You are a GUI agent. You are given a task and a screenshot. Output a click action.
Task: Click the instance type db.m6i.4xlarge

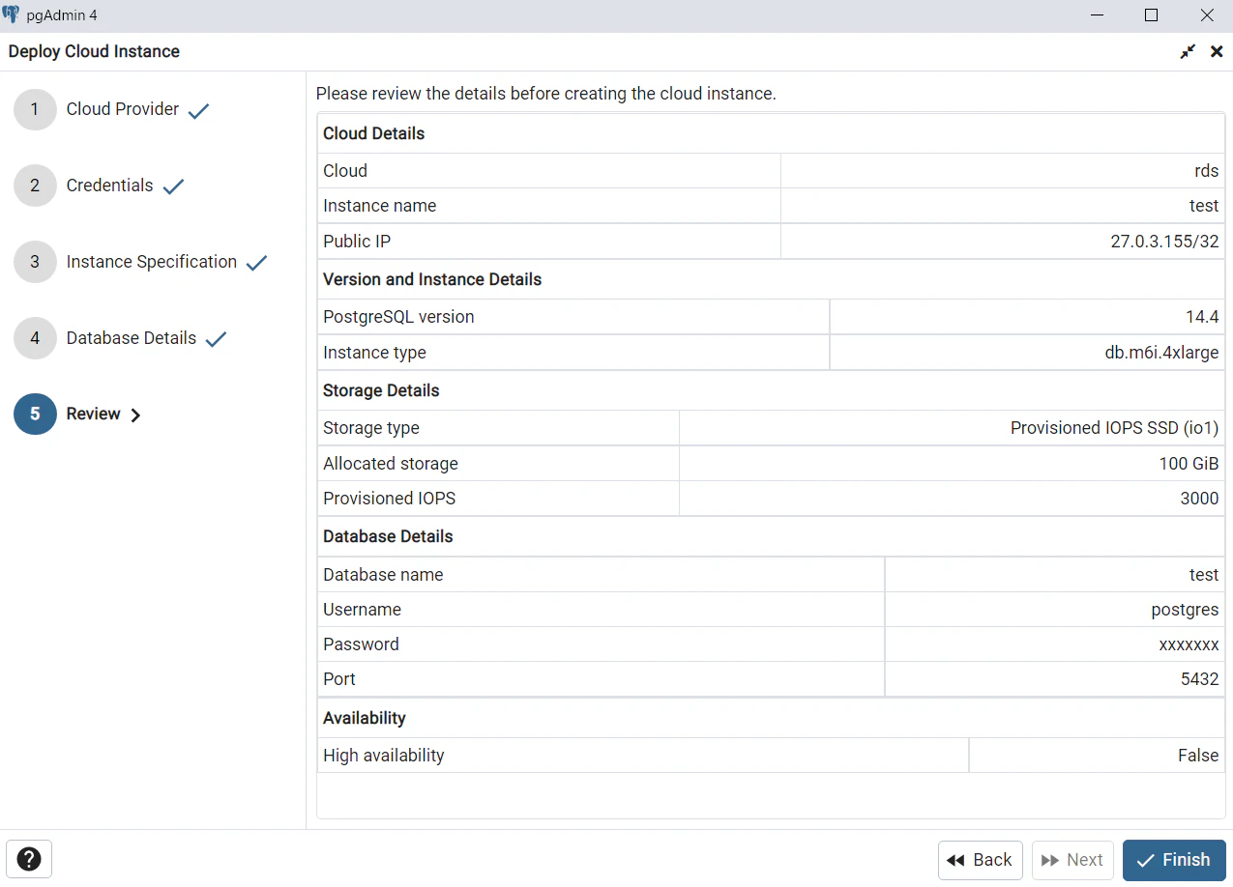tap(1161, 353)
